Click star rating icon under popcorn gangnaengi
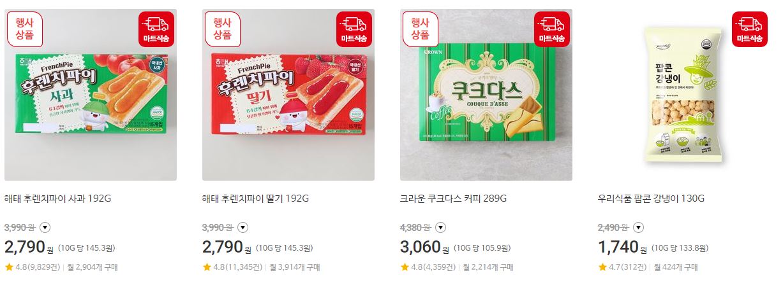Screen dimensions: 783x292 click(x=602, y=267)
